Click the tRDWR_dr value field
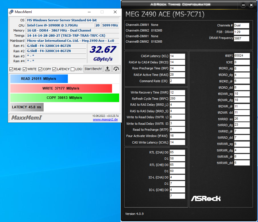258x222 pixels. click(x=242, y=107)
